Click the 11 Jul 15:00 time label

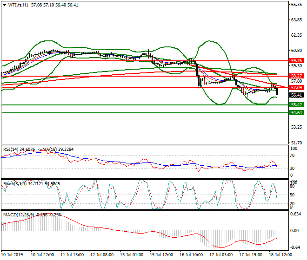[72, 255]
